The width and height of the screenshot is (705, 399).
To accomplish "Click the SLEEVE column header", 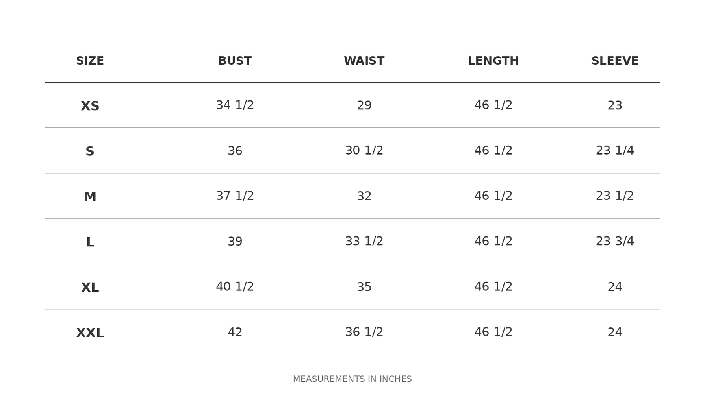I will pyautogui.click(x=615, y=61).
